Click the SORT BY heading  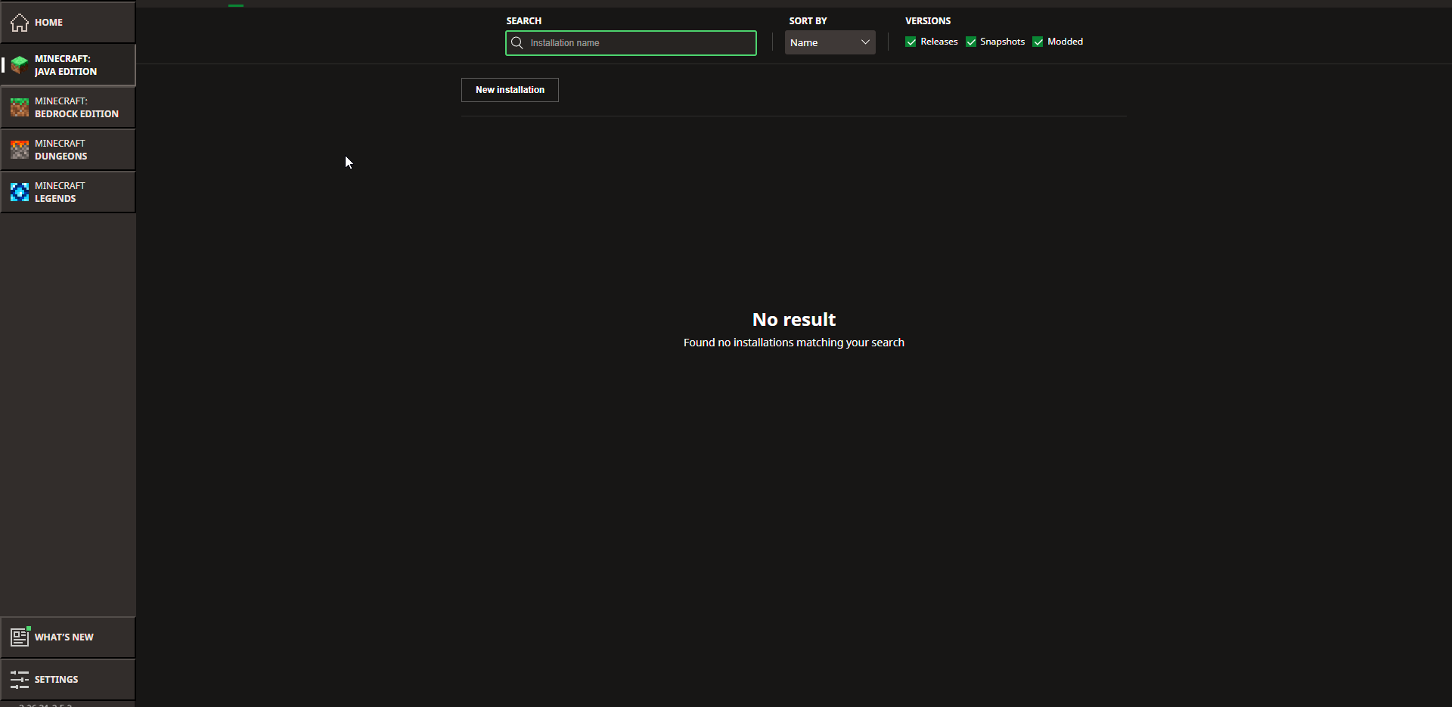[808, 21]
